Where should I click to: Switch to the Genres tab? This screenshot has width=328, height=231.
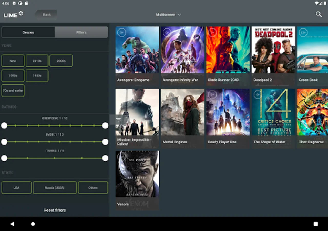[x=28, y=32]
